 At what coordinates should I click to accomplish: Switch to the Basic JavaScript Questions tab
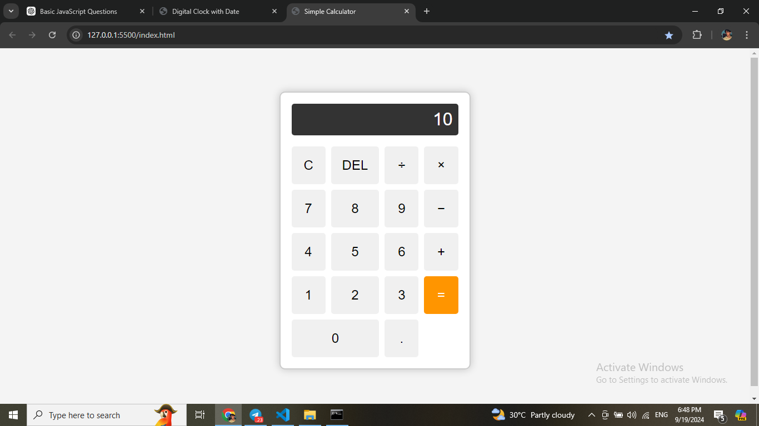coord(81,11)
